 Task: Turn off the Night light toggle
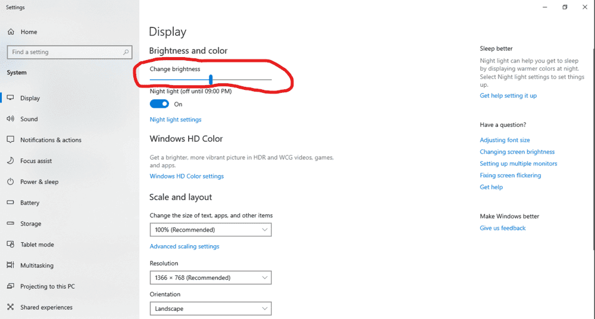point(159,104)
